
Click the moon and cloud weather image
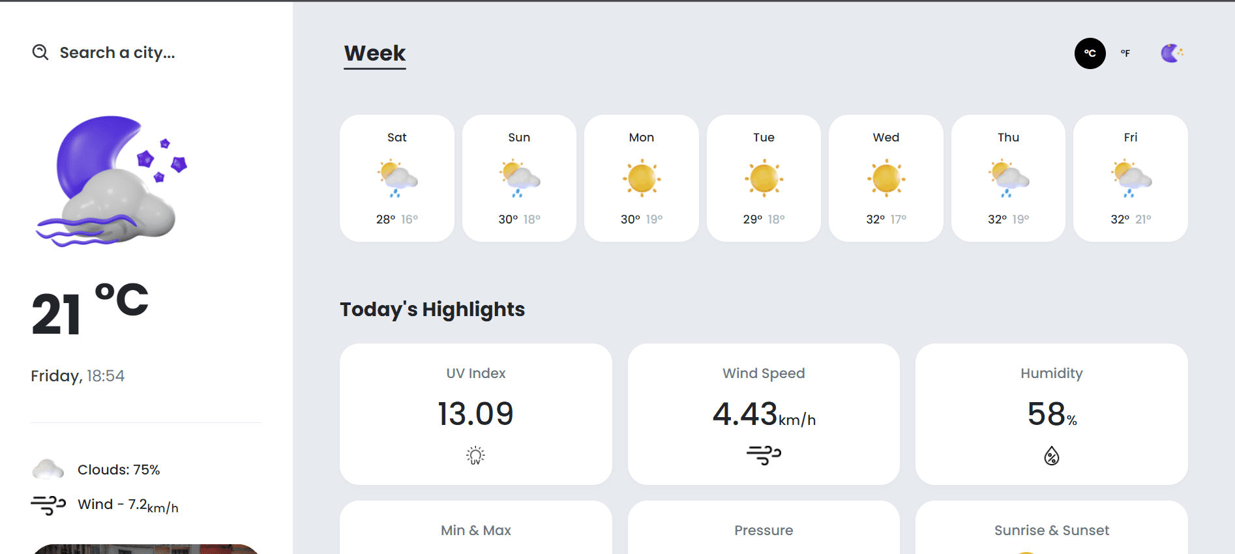click(112, 181)
